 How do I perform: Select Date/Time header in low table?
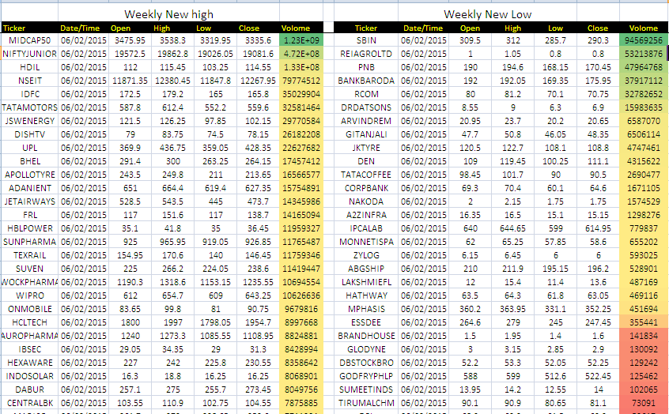[x=422, y=28]
